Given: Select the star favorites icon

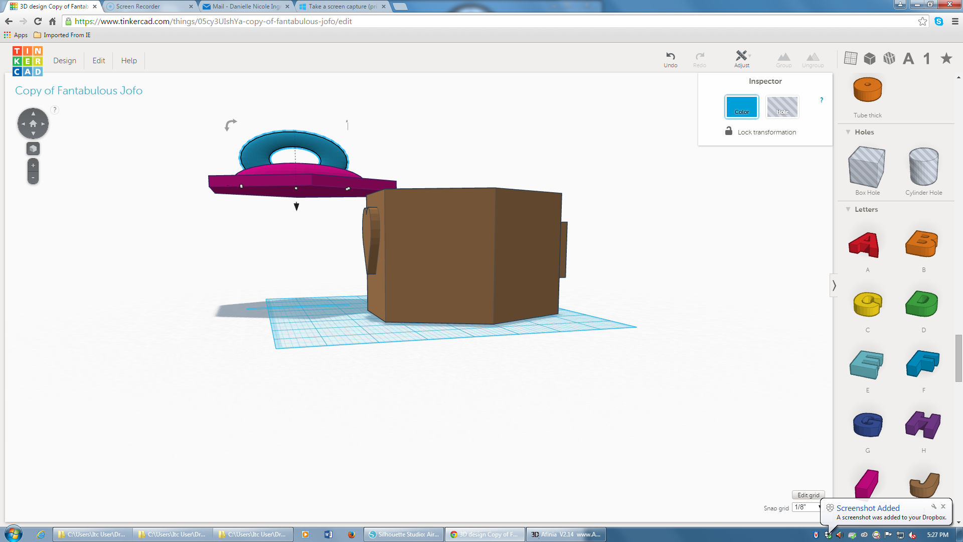Looking at the screenshot, I should [946, 58].
